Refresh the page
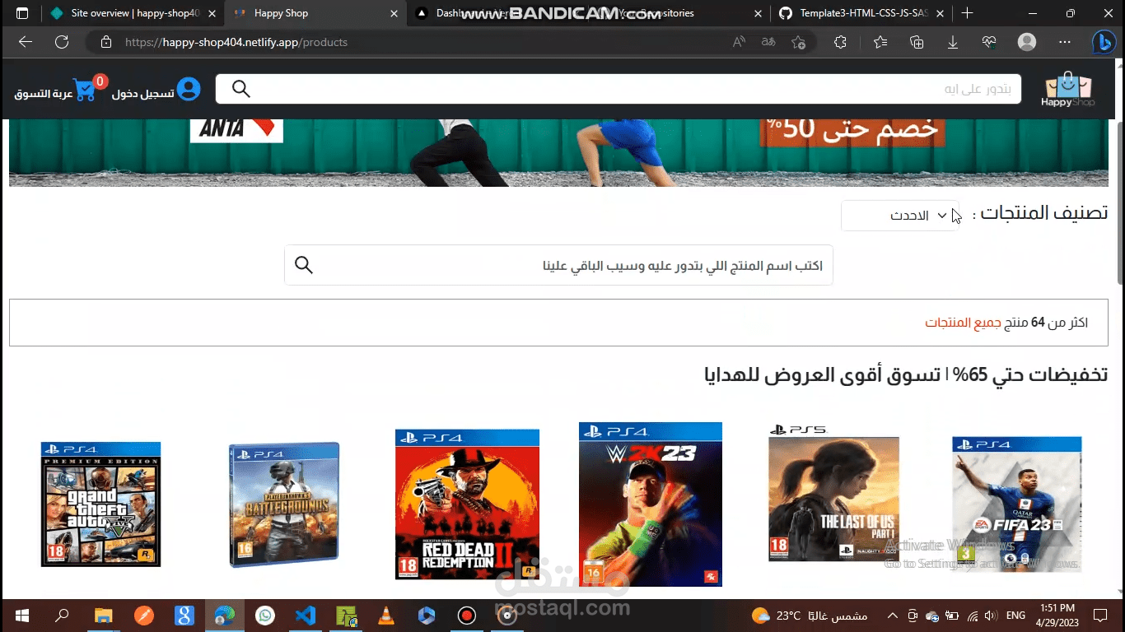Screen dimensions: 1125x632 [62, 42]
